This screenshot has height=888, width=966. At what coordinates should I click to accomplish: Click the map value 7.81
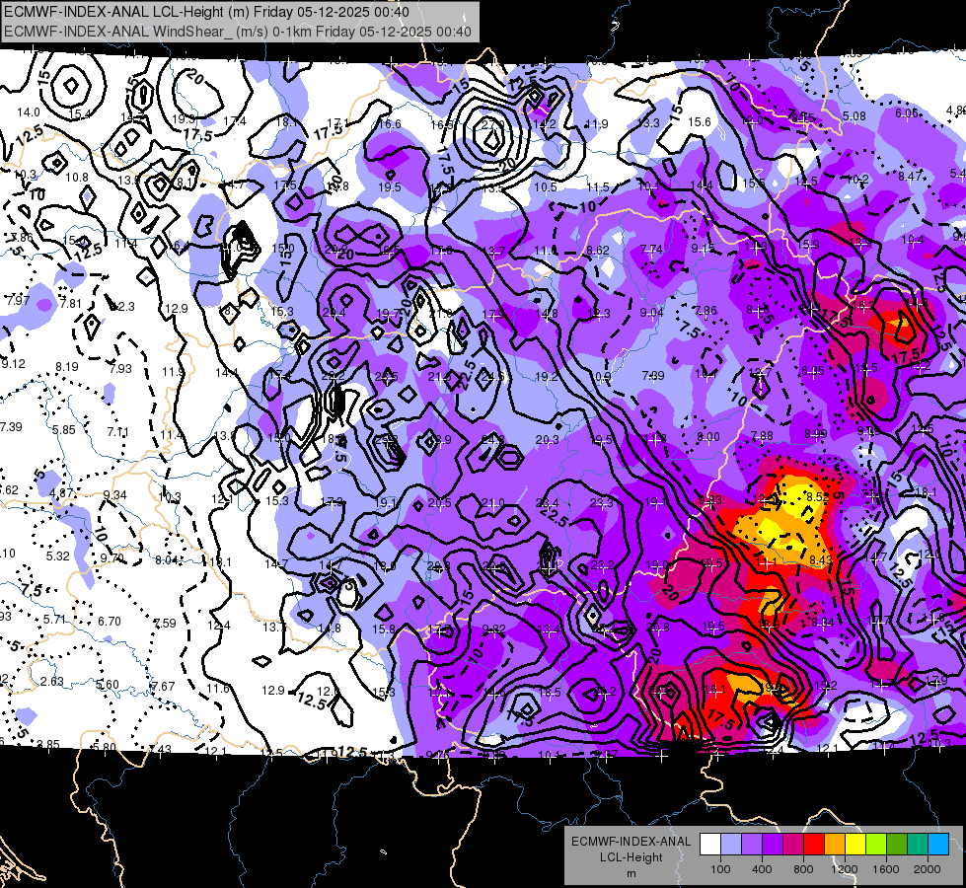coord(70,303)
